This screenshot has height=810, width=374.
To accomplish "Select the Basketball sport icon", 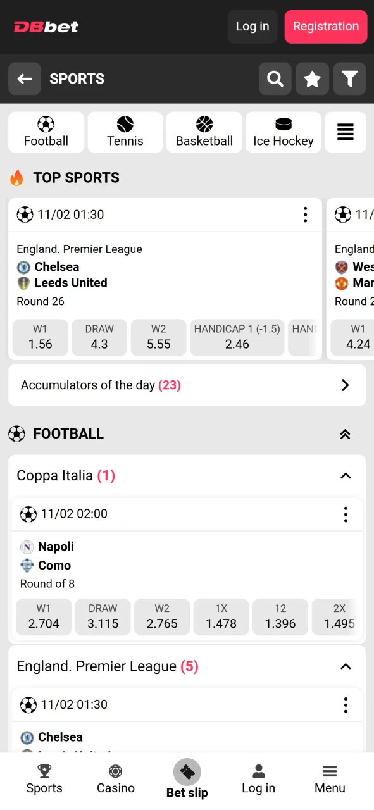I will [204, 132].
